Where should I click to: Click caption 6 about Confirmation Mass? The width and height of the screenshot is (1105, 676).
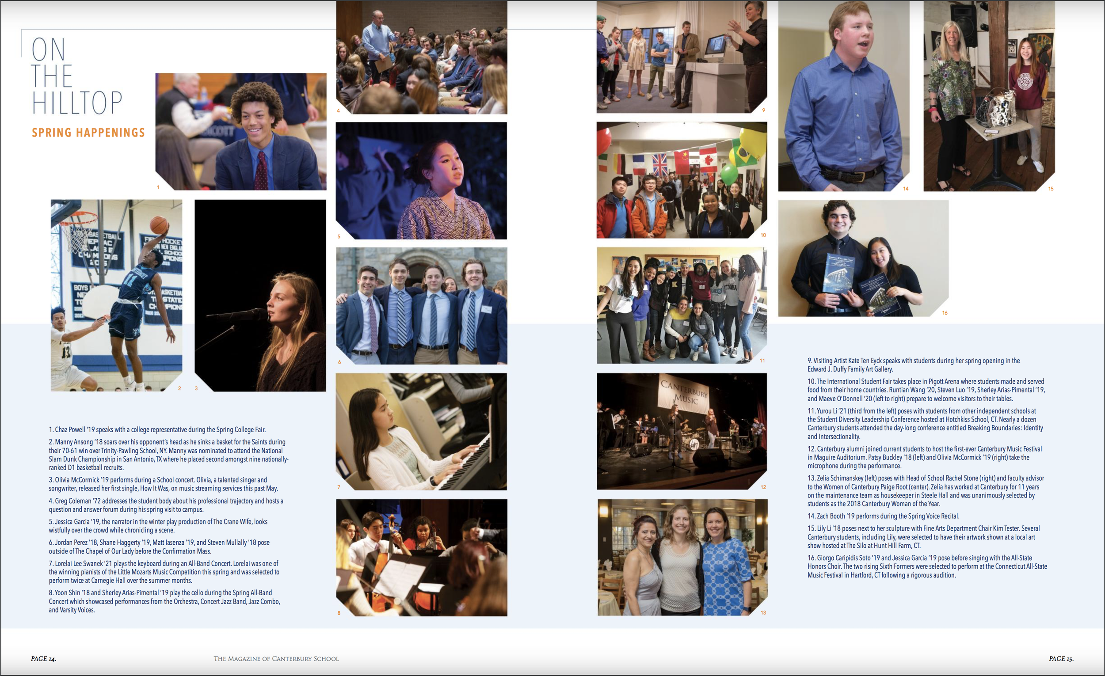tap(159, 547)
